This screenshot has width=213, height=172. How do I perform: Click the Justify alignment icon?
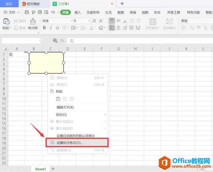tap(131, 28)
